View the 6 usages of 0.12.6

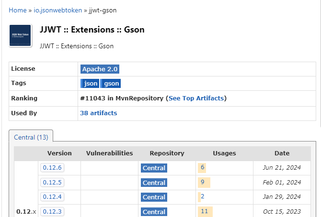pos(202,167)
